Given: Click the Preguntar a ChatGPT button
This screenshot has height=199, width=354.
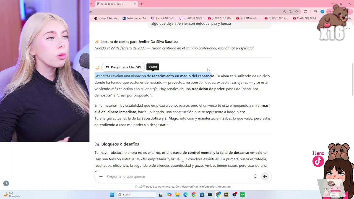Looking at the screenshot, I should click(123, 67).
